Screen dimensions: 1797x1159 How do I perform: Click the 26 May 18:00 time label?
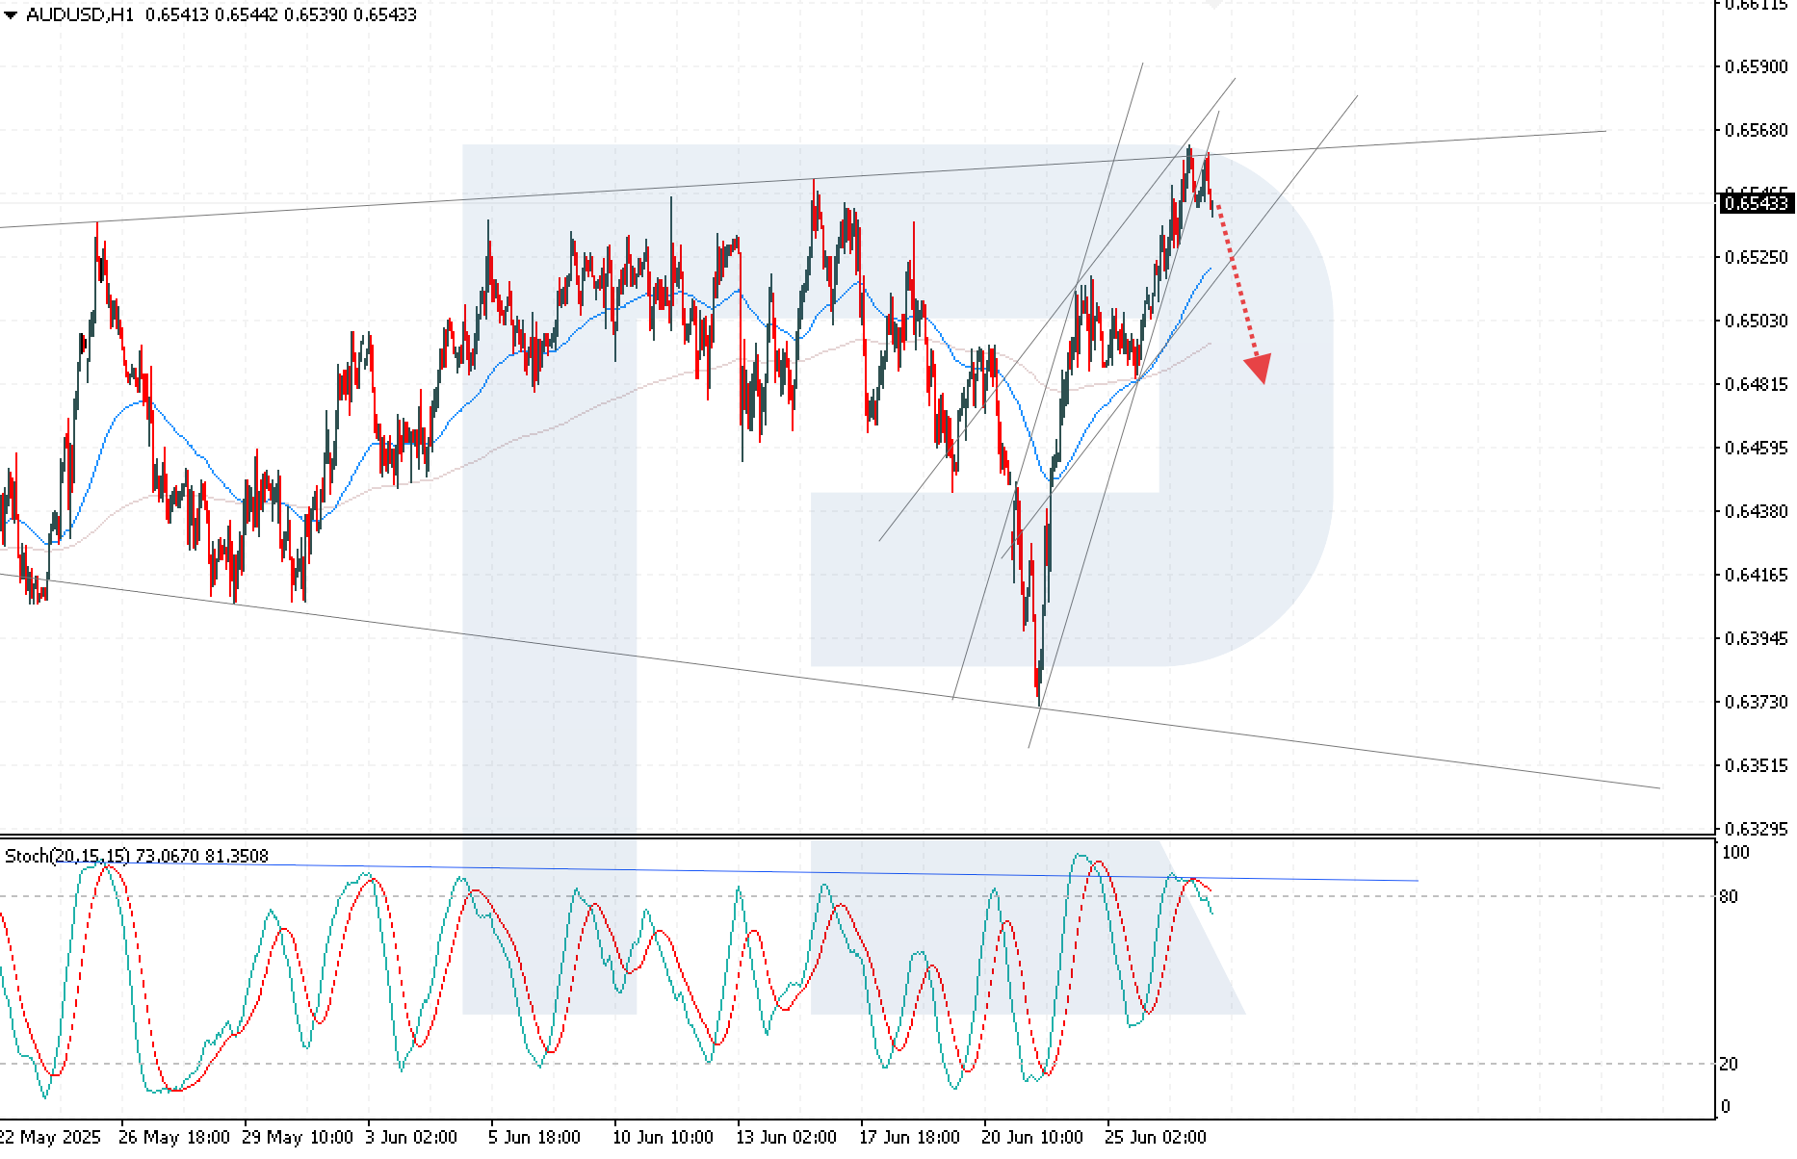pyautogui.click(x=174, y=1137)
